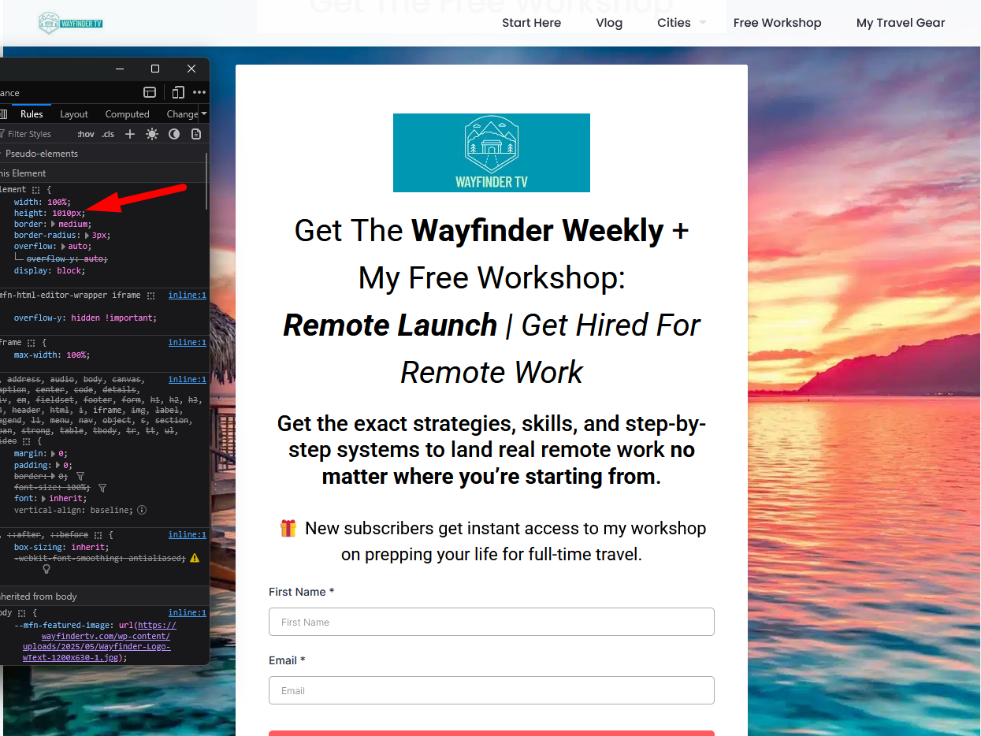Toggle .cls class panel
The height and width of the screenshot is (736, 981).
(108, 134)
